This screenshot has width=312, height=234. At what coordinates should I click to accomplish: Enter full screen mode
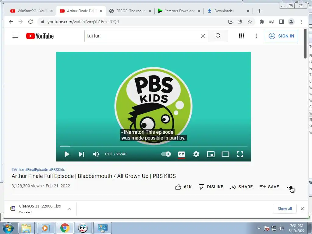click(x=240, y=154)
